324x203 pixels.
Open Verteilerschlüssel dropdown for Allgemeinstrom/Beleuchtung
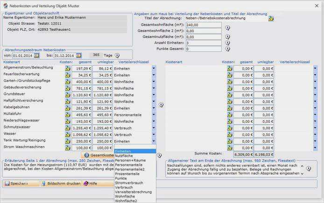tap(154, 68)
